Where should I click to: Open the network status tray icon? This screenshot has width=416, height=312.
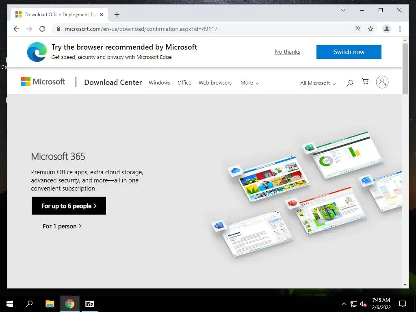(354, 304)
